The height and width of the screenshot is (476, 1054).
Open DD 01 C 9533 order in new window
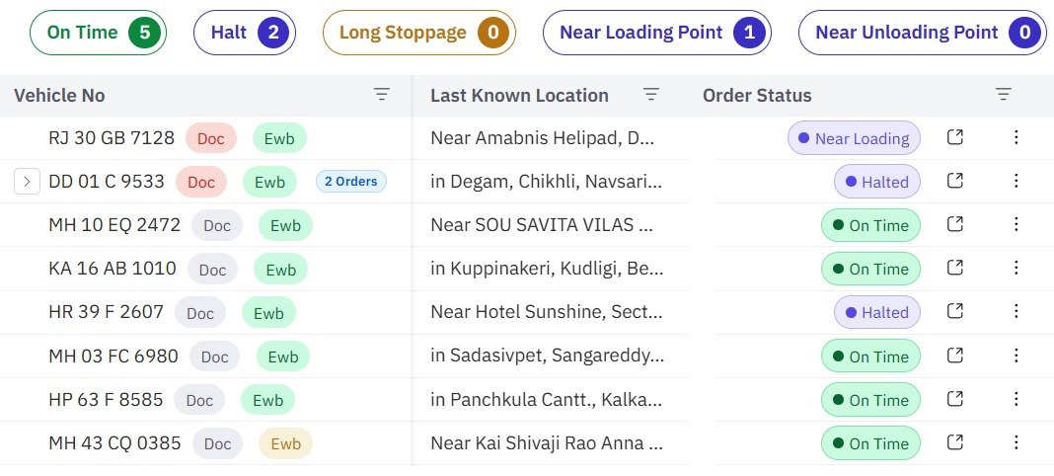(x=955, y=181)
